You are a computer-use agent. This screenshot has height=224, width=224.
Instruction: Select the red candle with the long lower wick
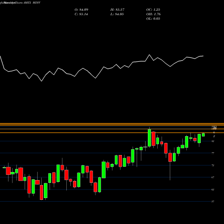click(170, 157)
